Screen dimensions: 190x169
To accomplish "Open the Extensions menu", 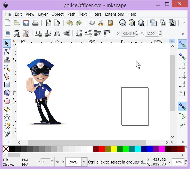I will (x=114, y=14).
